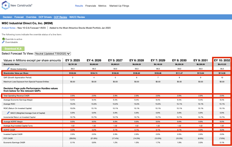This screenshot has height=147, width=232.
Task: Open the Select Forecast To View dropdown
Action: (x=53, y=54)
